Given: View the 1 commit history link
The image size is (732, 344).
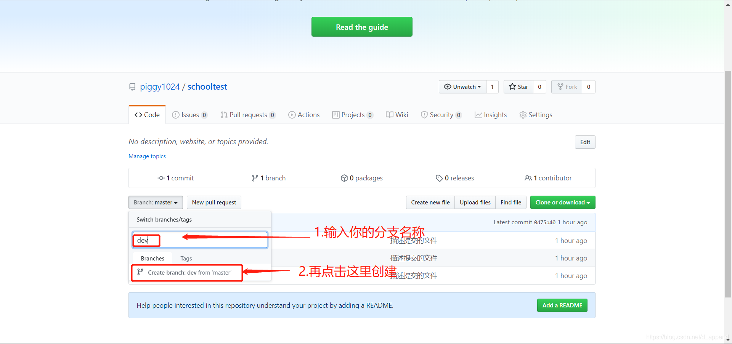Looking at the screenshot, I should tap(176, 178).
